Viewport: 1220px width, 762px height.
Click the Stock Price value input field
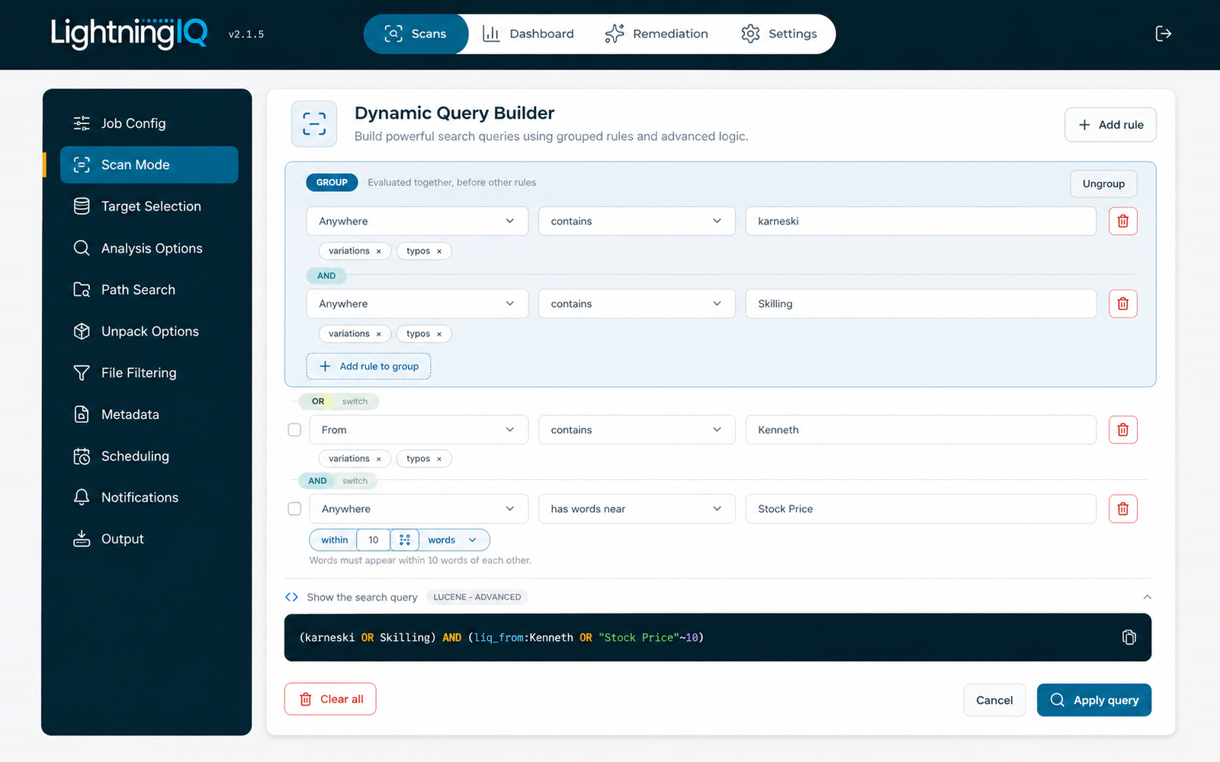coord(921,509)
